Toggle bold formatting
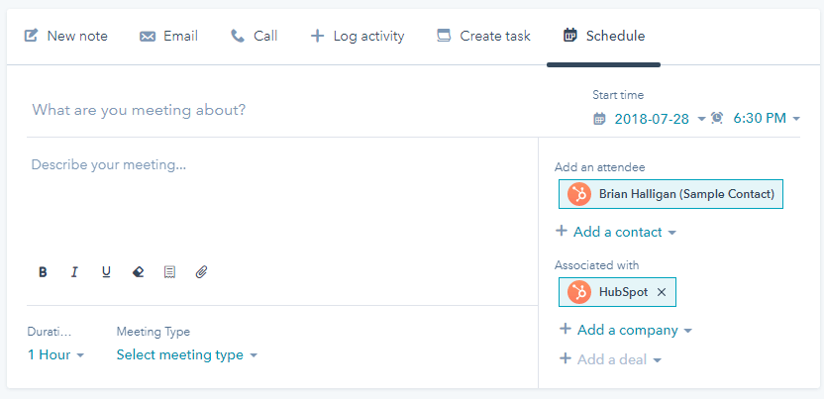 click(x=44, y=272)
